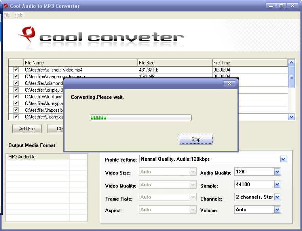Open the Sample rate dropdown
This screenshot has width=302, height=231.
[277, 184]
